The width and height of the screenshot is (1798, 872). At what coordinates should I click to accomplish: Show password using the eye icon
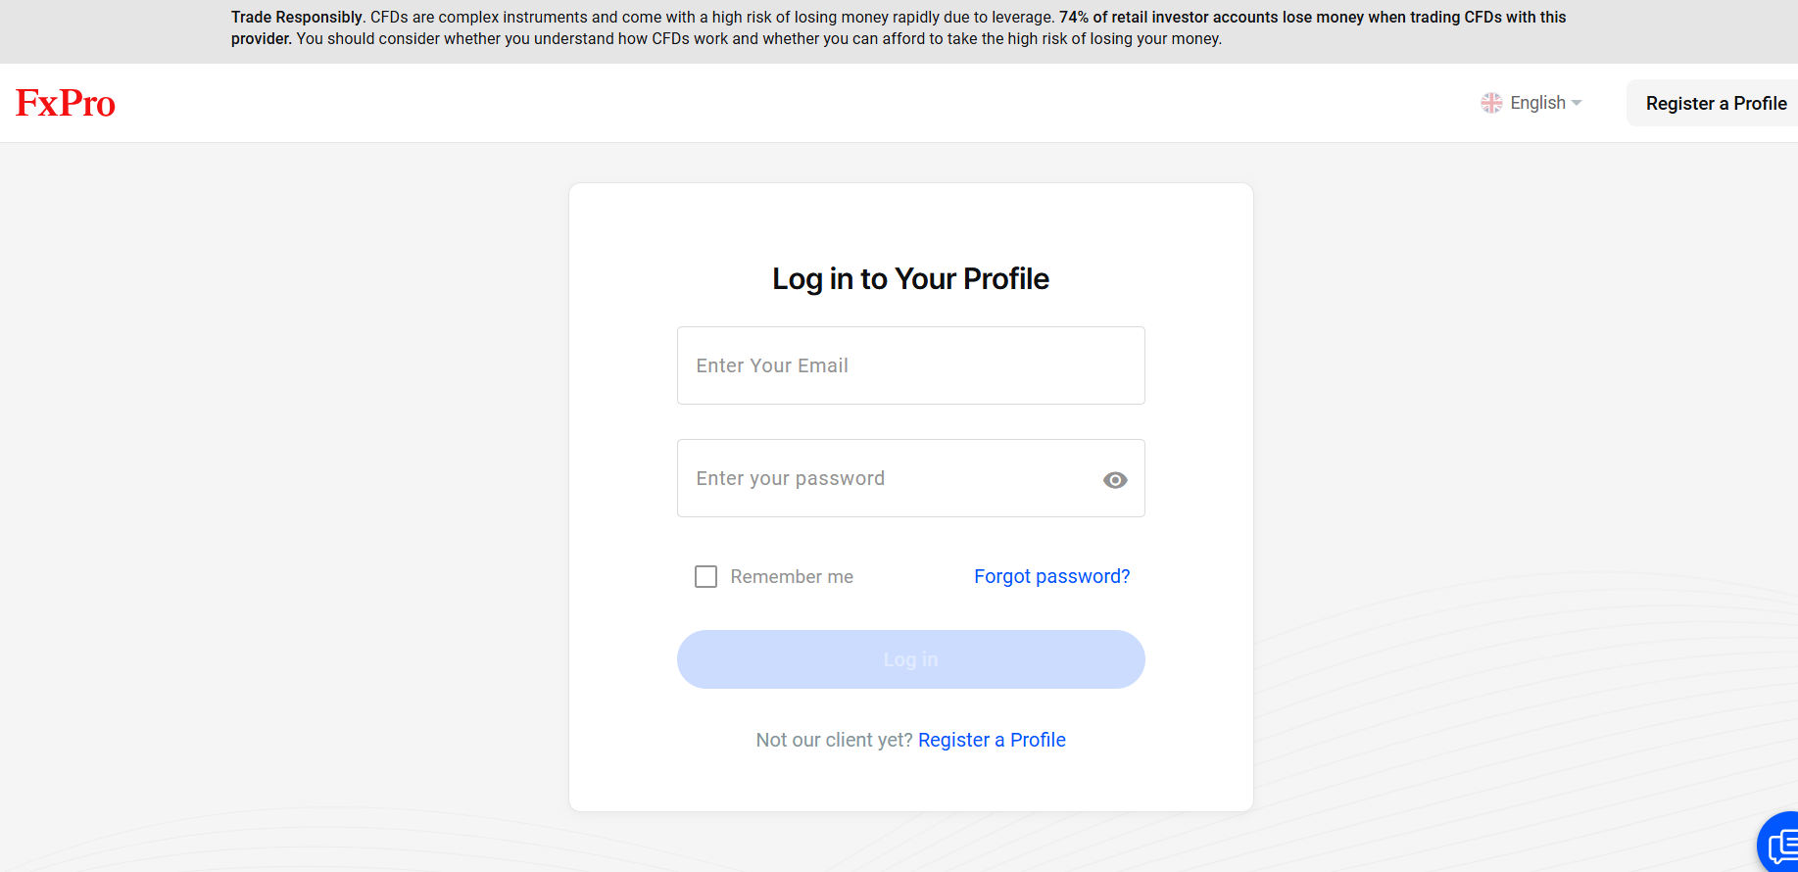point(1115,480)
